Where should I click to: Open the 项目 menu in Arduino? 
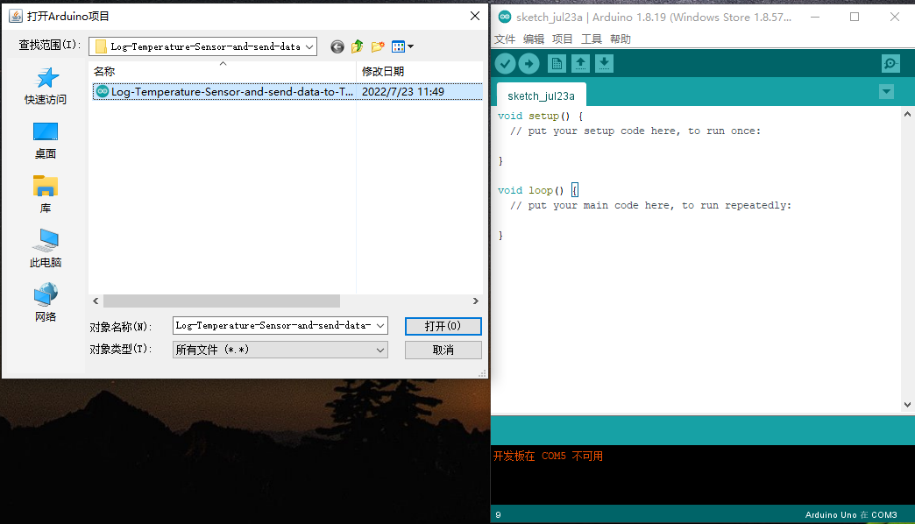pos(562,39)
